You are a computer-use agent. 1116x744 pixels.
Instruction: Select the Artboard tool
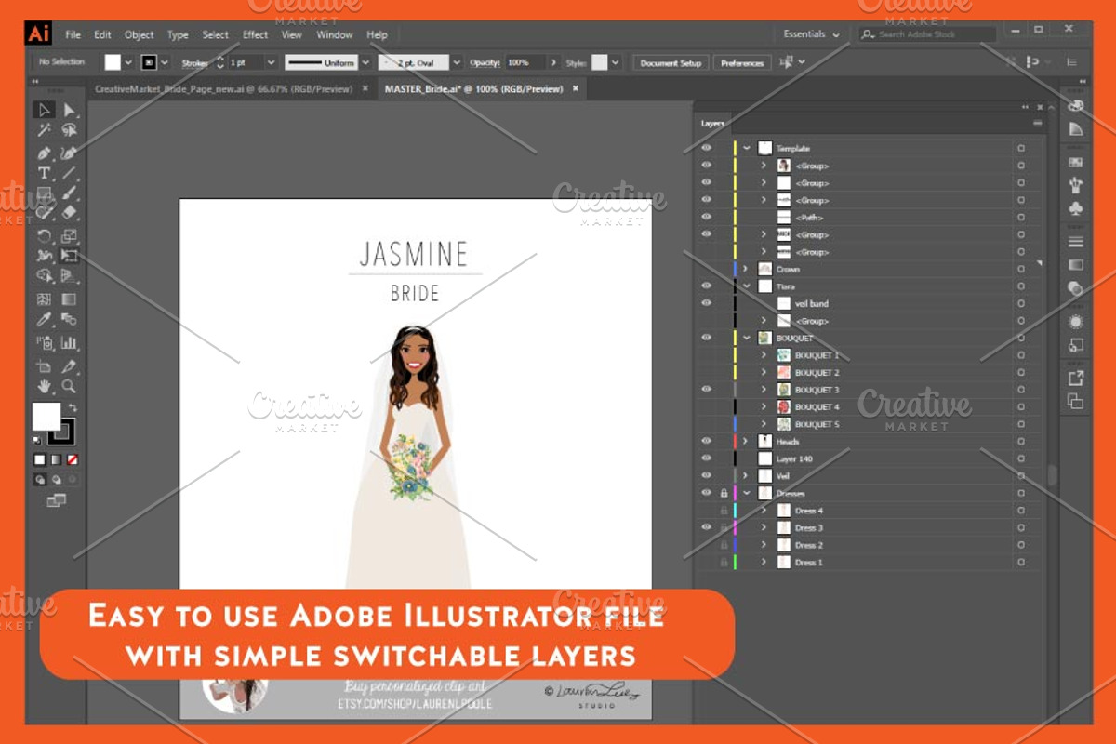[x=44, y=365]
